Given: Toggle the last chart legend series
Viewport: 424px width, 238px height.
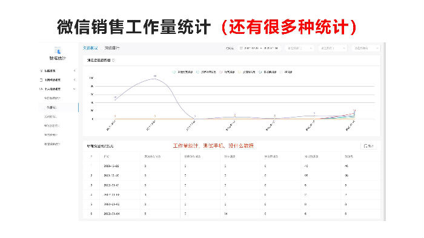Looking at the screenshot, I should click(286, 72).
